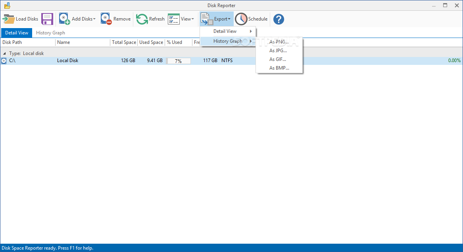This screenshot has width=463, height=252.
Task: Open the View dropdown arrow
Action: pyautogui.click(x=192, y=19)
